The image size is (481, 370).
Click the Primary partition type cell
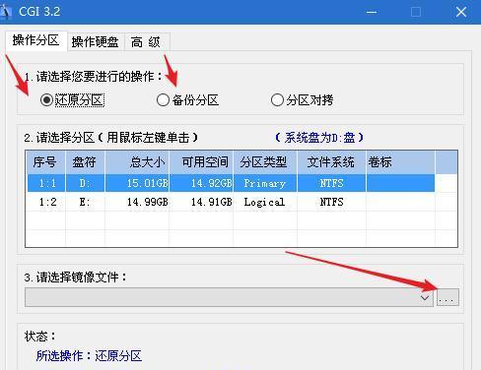click(x=265, y=183)
